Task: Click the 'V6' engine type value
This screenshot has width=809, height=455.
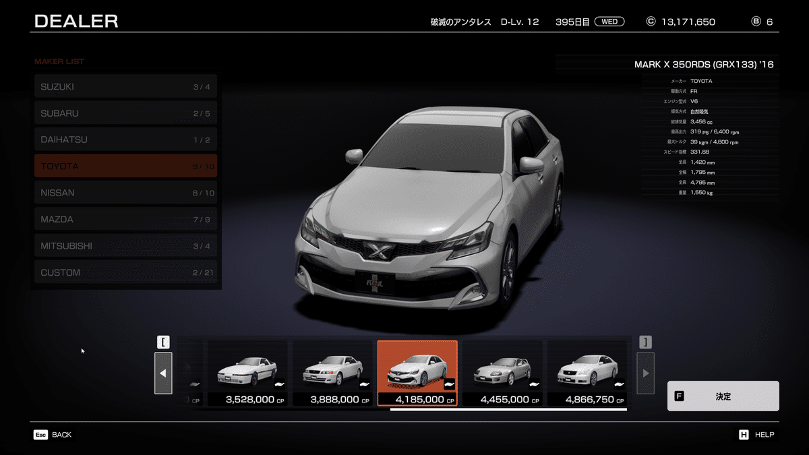Action: (x=694, y=101)
